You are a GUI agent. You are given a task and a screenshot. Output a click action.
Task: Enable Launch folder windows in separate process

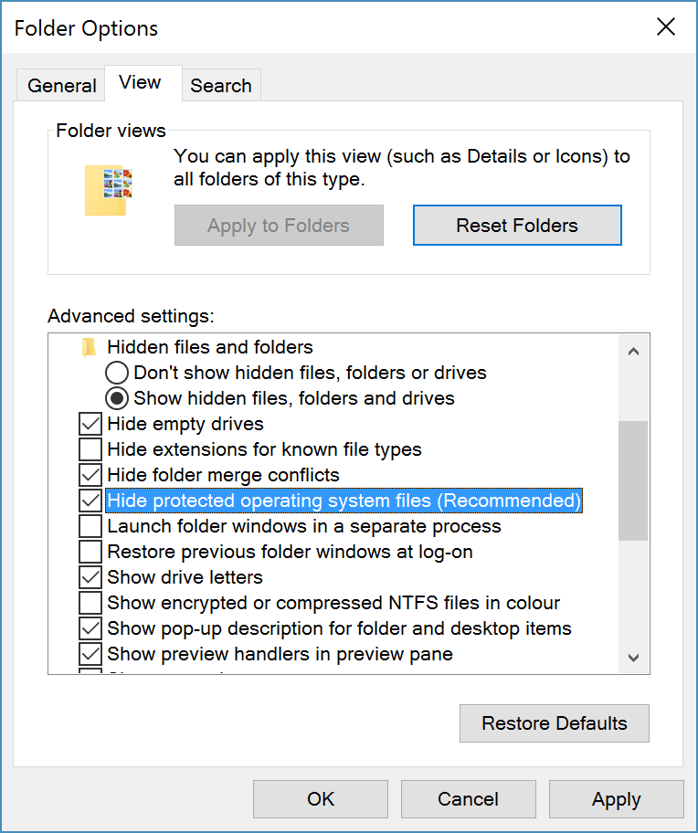90,526
